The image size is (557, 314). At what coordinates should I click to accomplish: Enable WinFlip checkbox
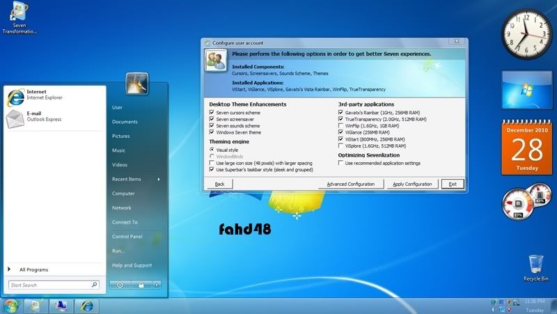340,125
